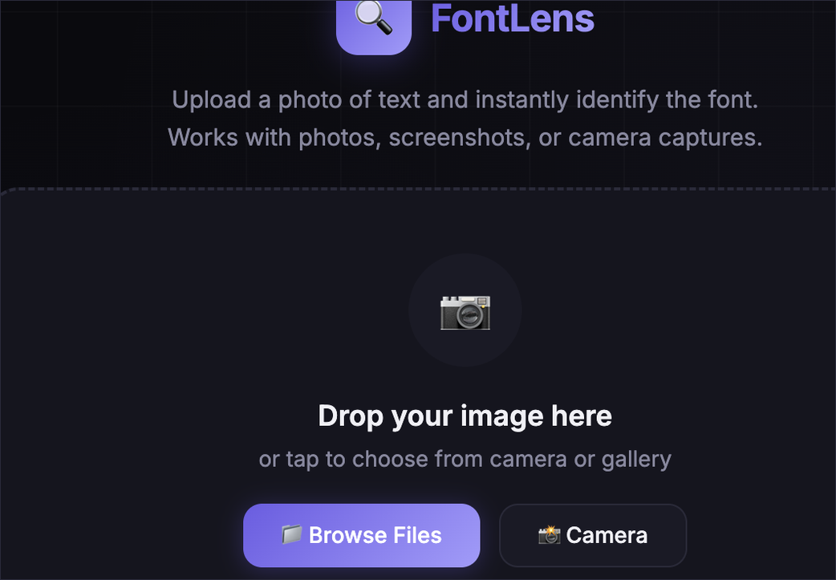Click the dark circle surrounding the camera emoji

465,310
